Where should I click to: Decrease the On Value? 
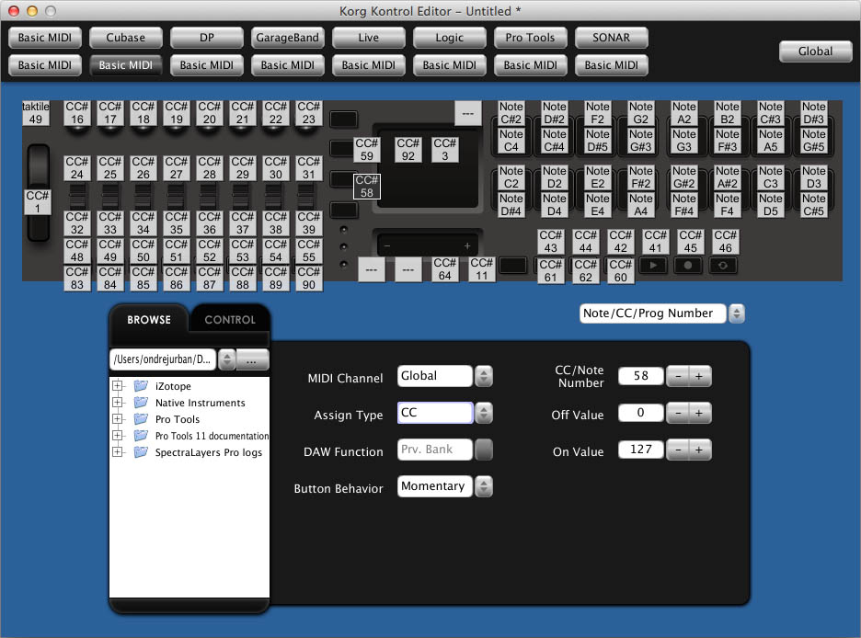coord(678,450)
